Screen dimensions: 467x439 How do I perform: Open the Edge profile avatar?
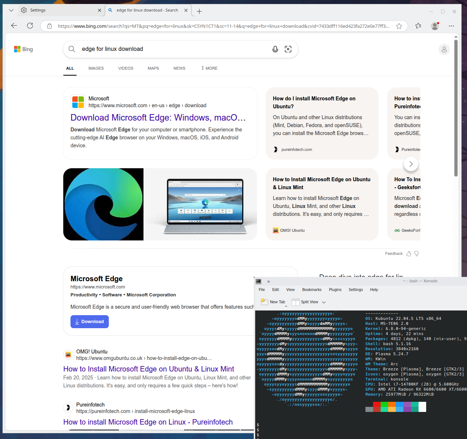[435, 26]
